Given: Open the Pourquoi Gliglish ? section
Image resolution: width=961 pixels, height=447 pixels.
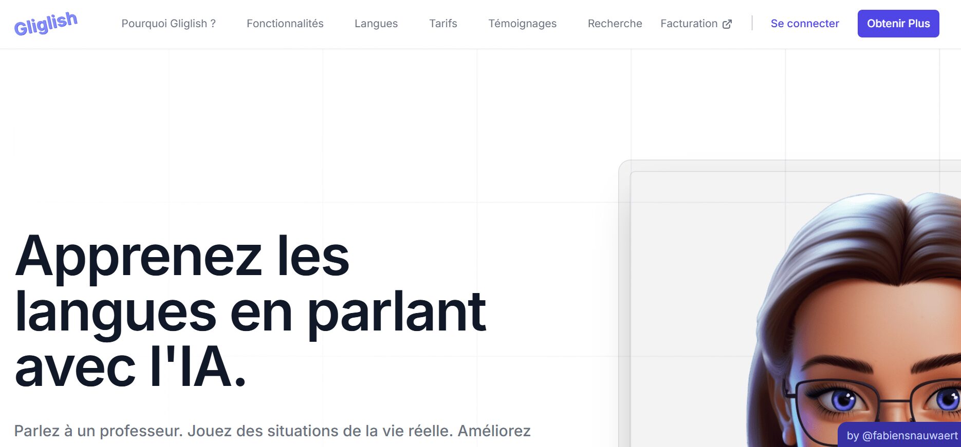Looking at the screenshot, I should (x=169, y=24).
